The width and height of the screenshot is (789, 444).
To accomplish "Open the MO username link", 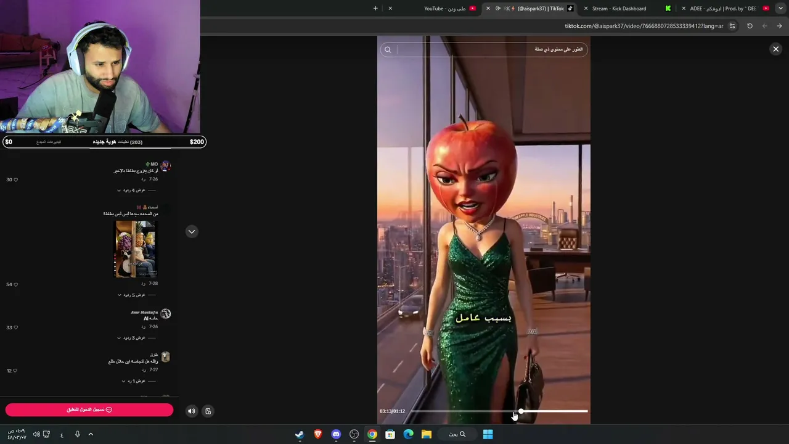I will (153, 164).
